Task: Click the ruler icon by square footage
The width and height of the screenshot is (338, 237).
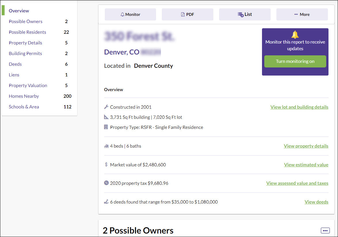Action: (x=106, y=117)
